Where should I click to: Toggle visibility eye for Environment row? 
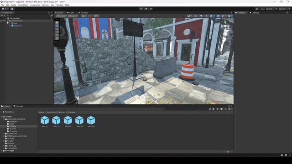pyautogui.click(x=1, y=21)
